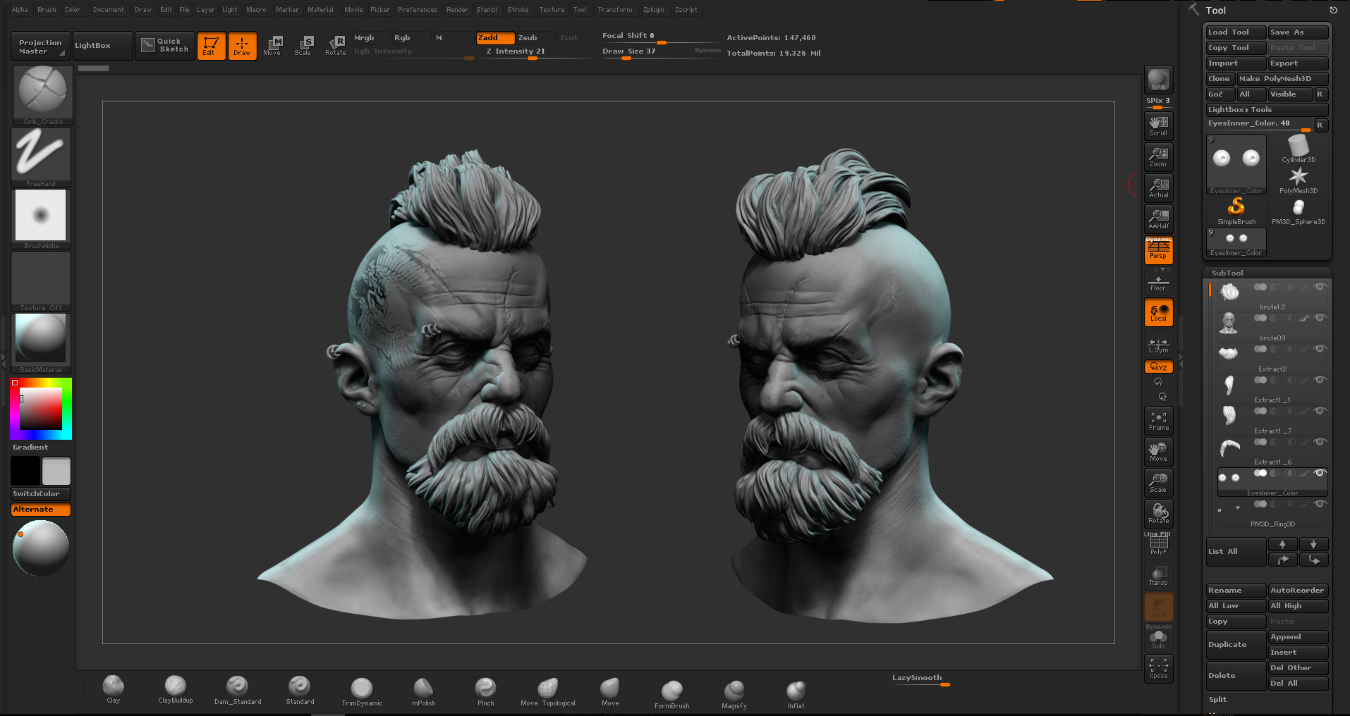Select the Standard brush
The image size is (1350, 716).
tap(300, 690)
